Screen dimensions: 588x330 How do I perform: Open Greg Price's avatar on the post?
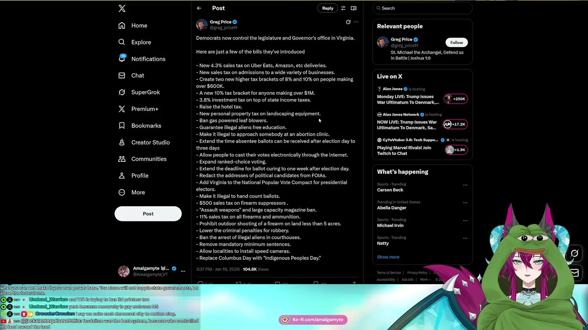[201, 25]
